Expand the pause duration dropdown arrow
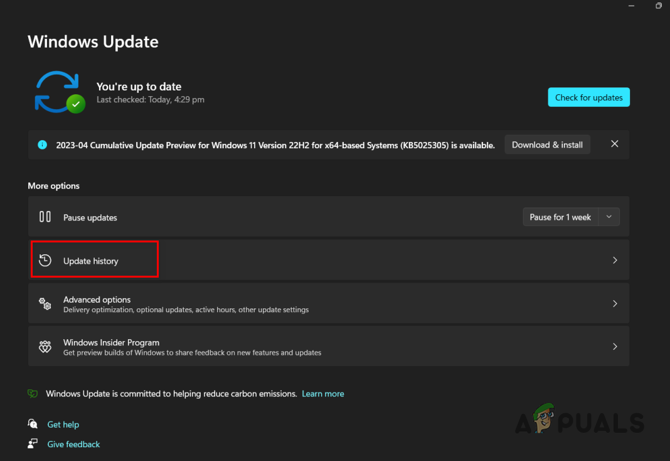 pos(609,217)
